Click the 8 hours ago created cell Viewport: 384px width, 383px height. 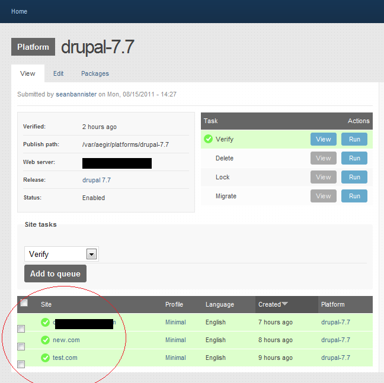pos(276,340)
